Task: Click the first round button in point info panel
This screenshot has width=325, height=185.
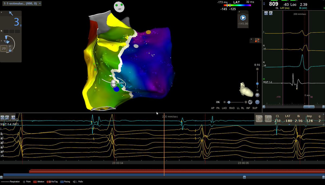Action: pos(259,118)
